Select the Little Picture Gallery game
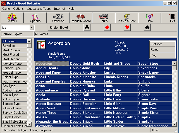The image size is (179, 133). pyautogui.click(x=120, y=117)
